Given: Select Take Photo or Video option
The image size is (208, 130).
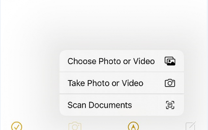Looking at the screenshot, I should (122, 83).
